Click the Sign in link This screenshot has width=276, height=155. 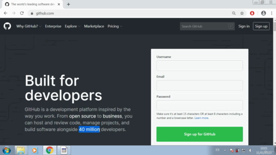click(244, 26)
